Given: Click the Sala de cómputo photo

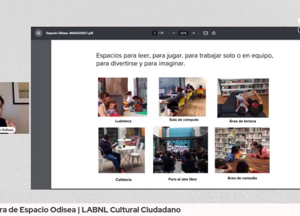Looking at the screenshot, I should 182,97.
